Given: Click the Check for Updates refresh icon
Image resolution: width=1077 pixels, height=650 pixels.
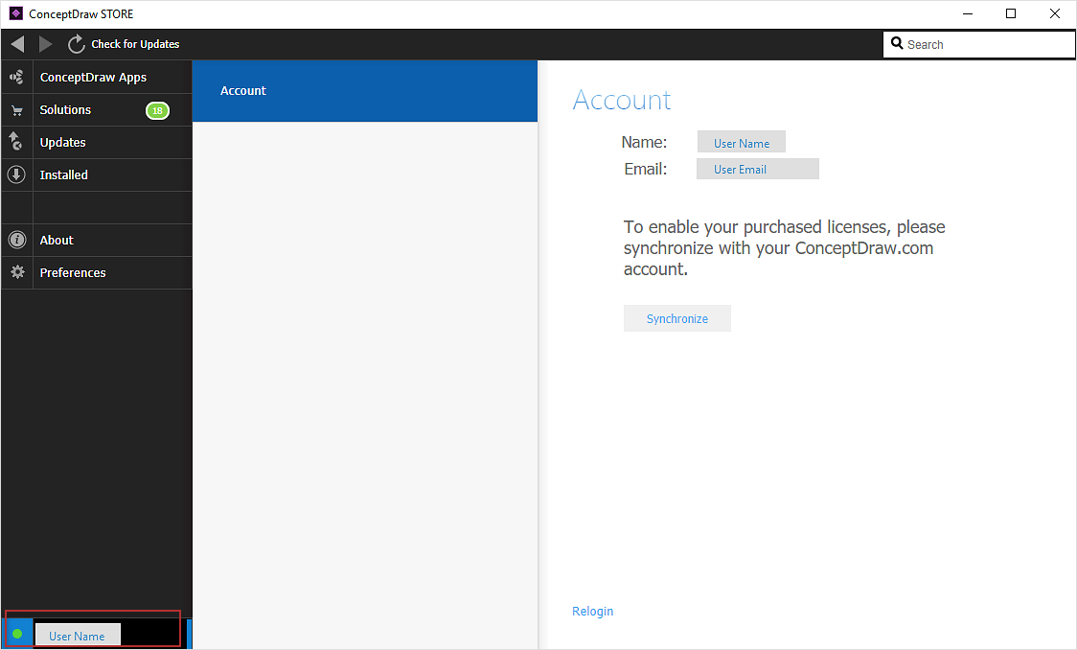Looking at the screenshot, I should tap(76, 44).
